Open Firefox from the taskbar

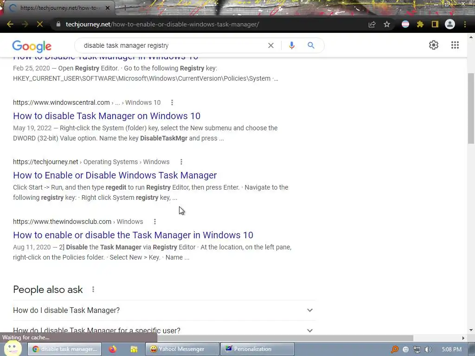[x=113, y=349]
